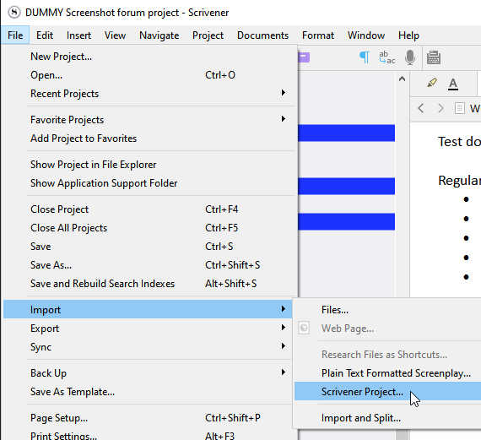Click the Scrivener app icon in title bar
This screenshot has height=440, width=481.
tap(14, 13)
